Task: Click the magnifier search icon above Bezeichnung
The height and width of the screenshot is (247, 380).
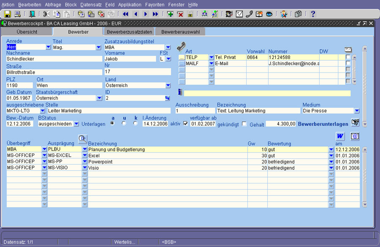Action: (82, 139)
